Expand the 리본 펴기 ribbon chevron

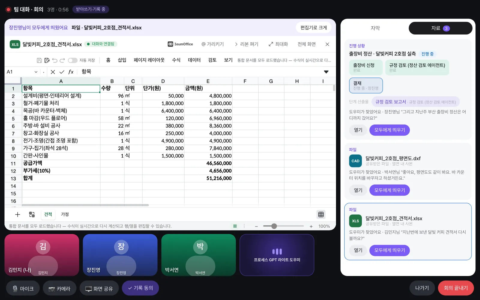(246, 44)
